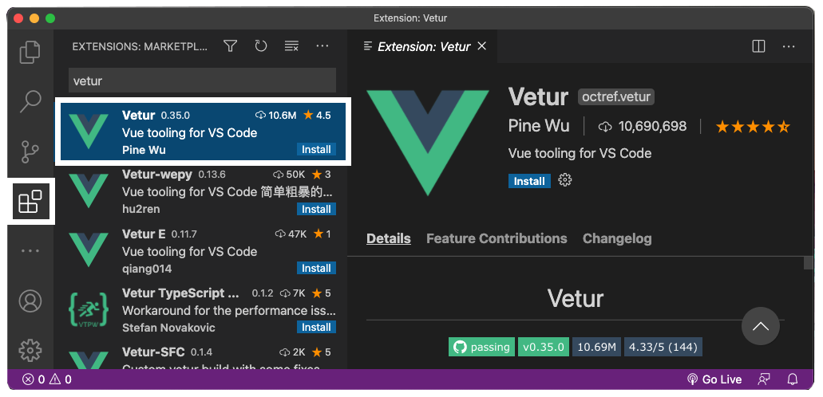This screenshot has width=823, height=397.
Task: Open notifications bell in status bar
Action: coord(793,379)
